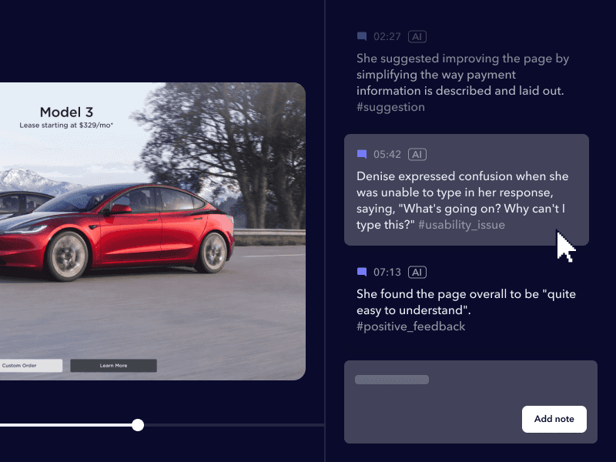
Task: Jump to the 05:42 timestamp
Action: (389, 154)
